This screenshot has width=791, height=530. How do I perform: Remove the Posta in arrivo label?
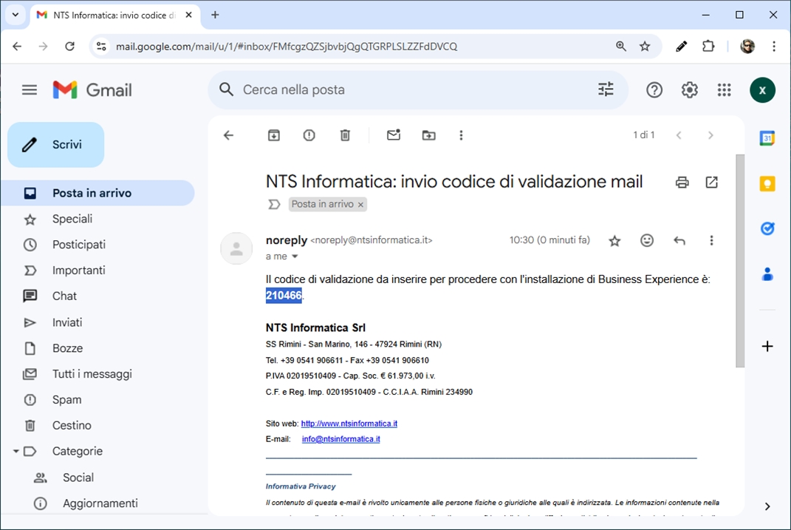(360, 205)
